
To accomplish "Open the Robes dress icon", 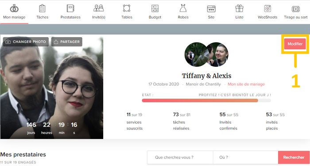I will coord(183,8).
